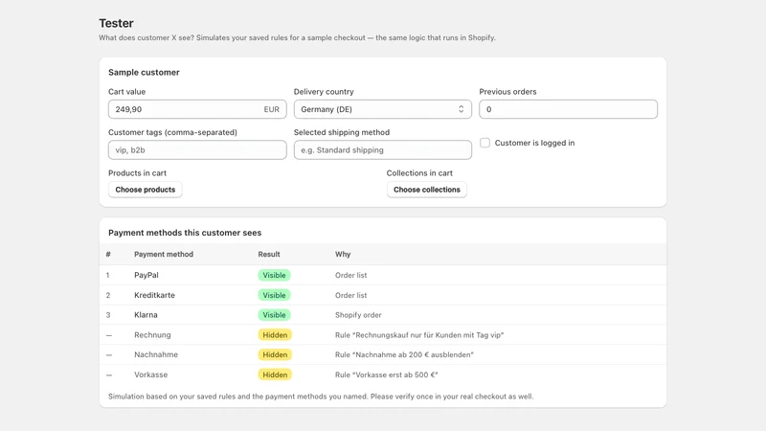Click the Hidden badge in Nachnahme row

(275, 354)
